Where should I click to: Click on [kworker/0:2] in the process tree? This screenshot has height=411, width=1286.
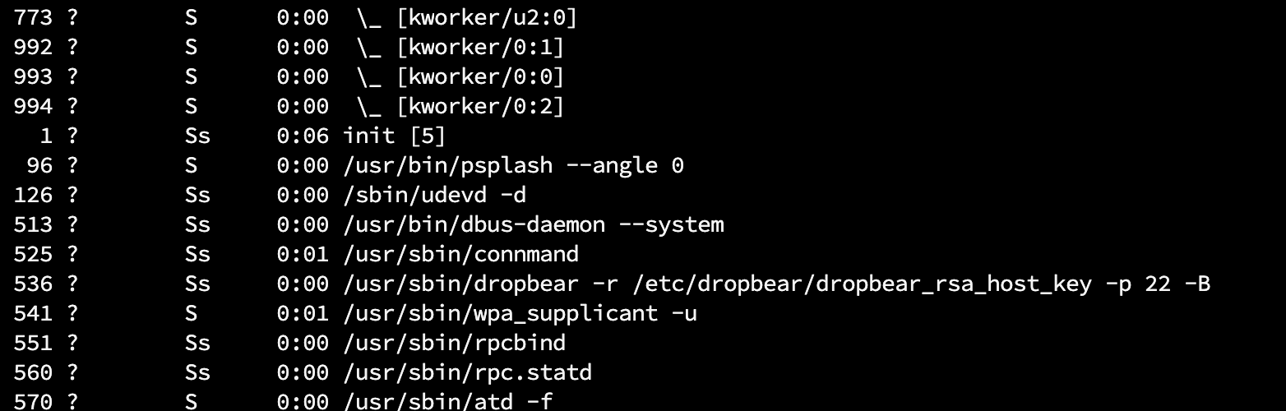point(480,106)
